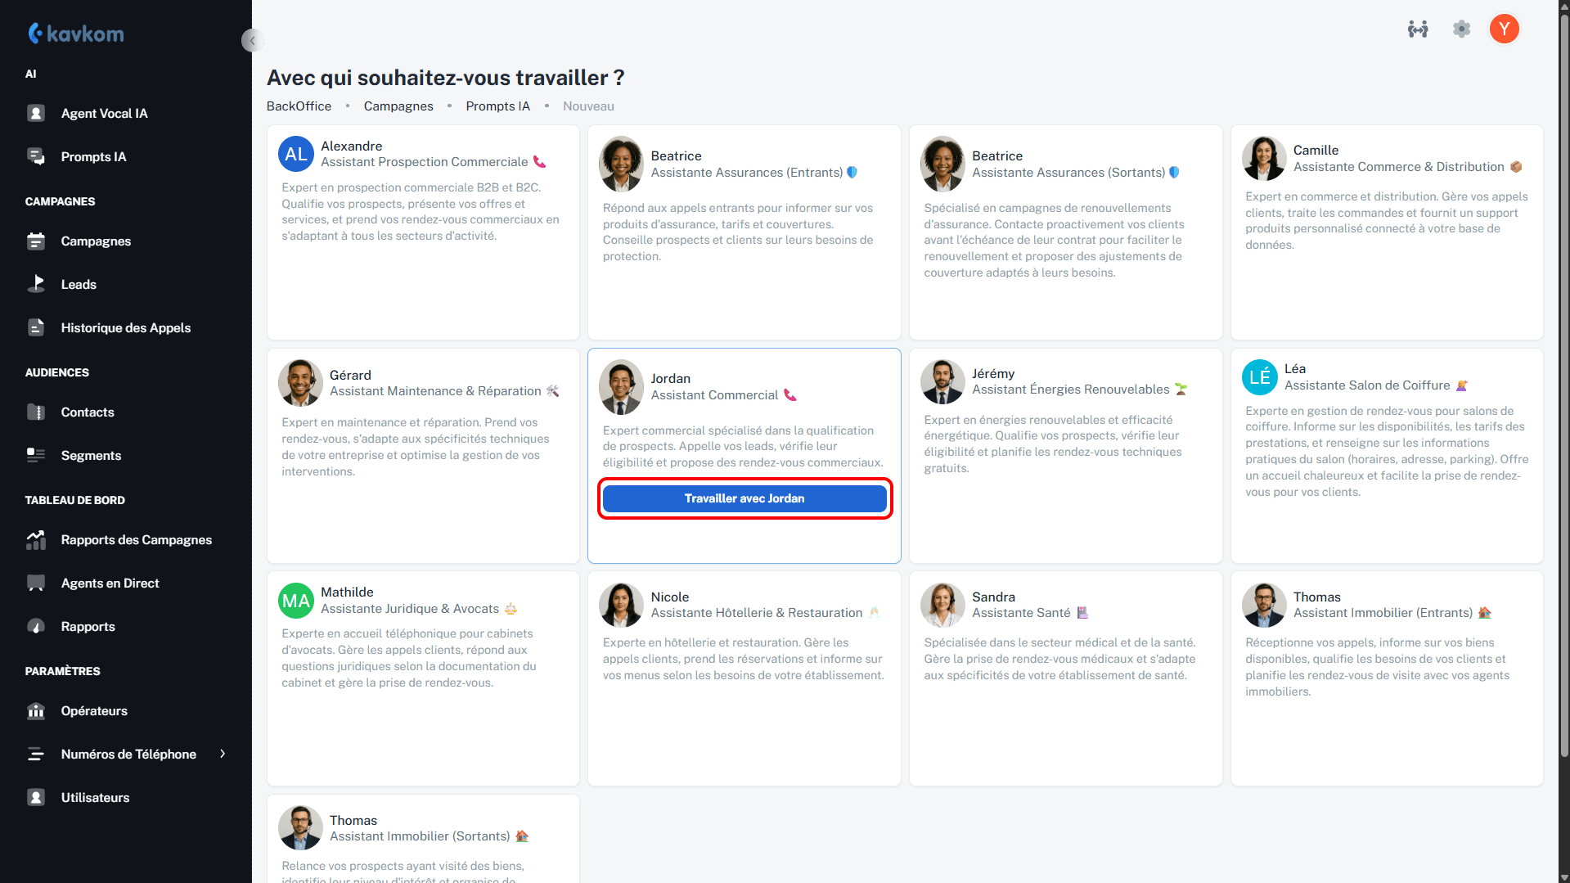Open the settings gear icon
The image size is (1570, 883).
[x=1461, y=29]
